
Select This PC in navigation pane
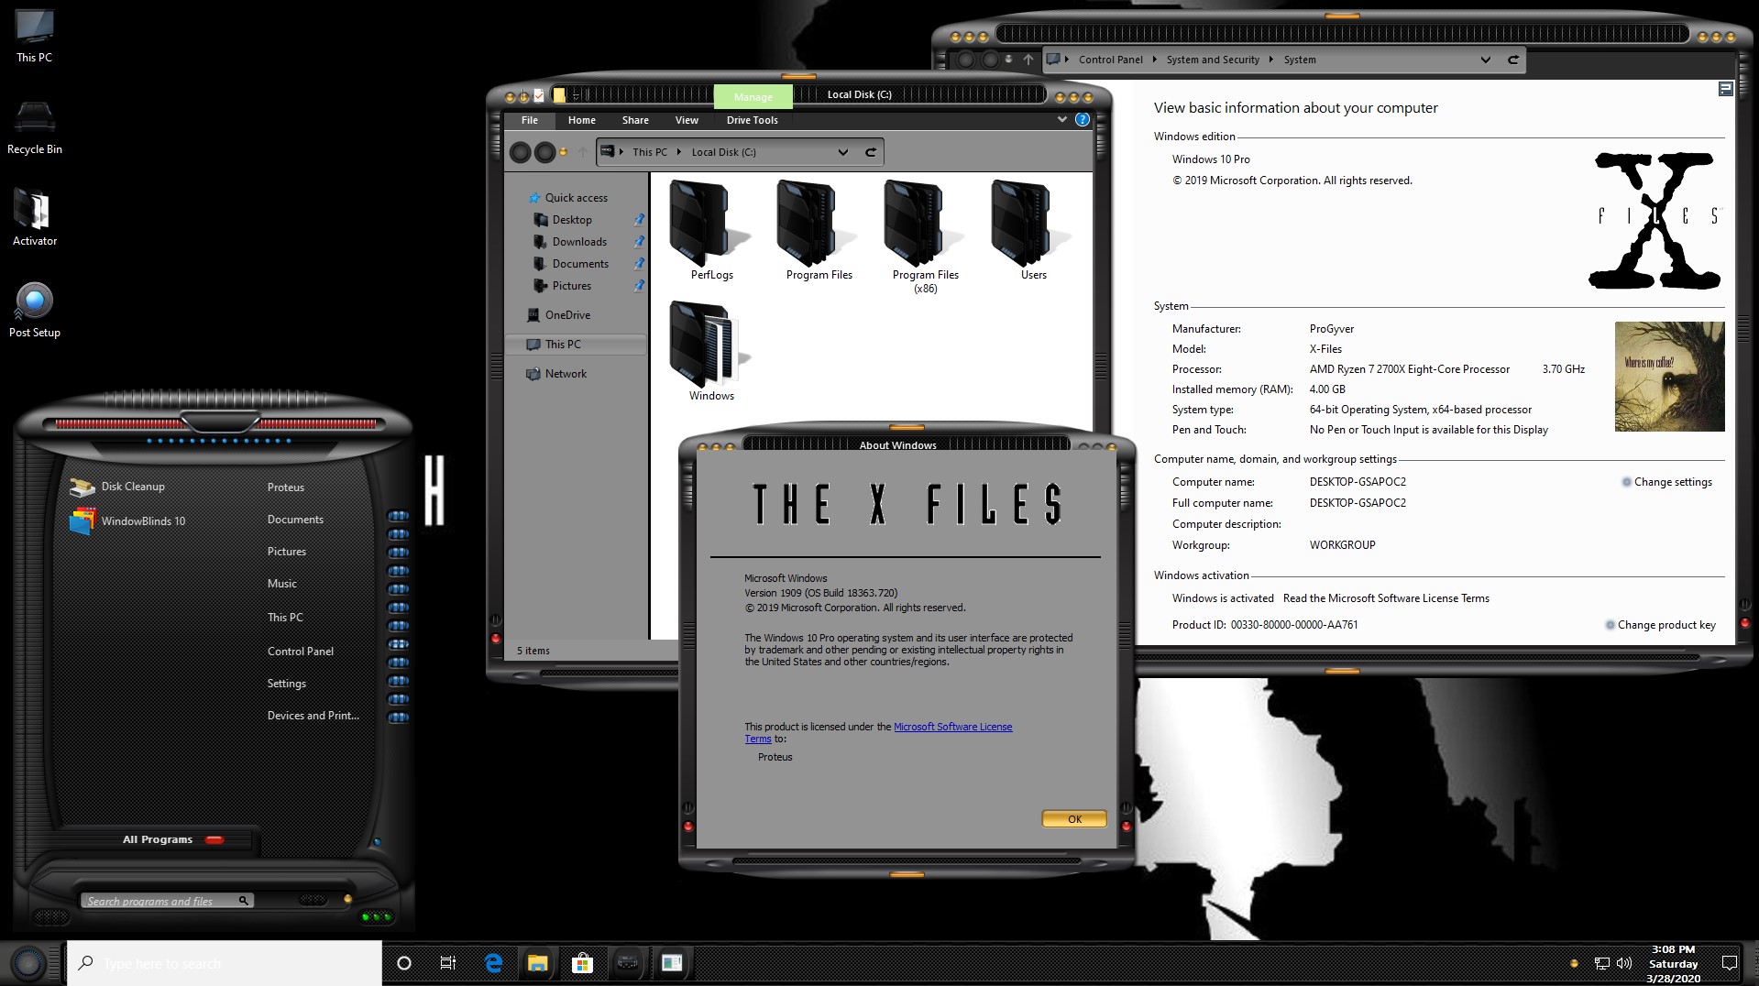coord(575,345)
